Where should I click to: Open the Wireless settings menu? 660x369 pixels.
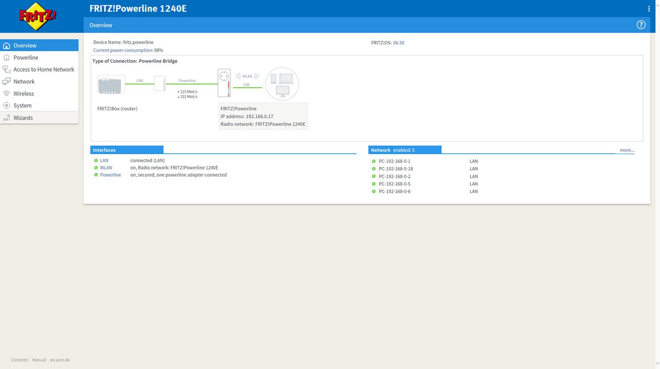tap(39, 94)
